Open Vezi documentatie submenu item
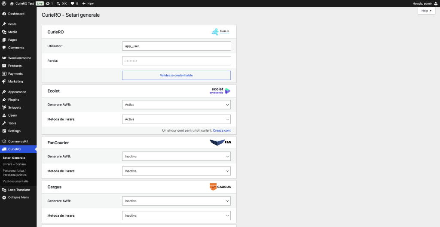 [16, 182]
